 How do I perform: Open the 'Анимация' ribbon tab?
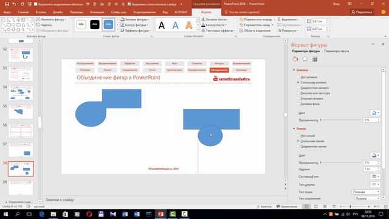(x=97, y=12)
